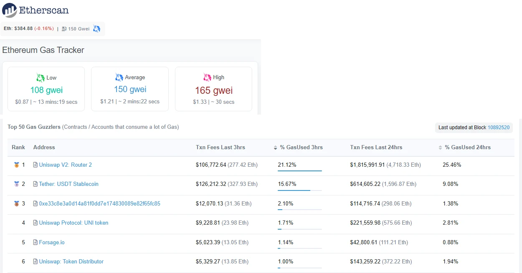Click contract file icon beside Uniswap V2: Router 2
Screen dimensions: 522x273
[x=35, y=165]
